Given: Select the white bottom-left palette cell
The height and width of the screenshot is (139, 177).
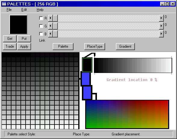Looking at the screenshot, I should point(4,127).
